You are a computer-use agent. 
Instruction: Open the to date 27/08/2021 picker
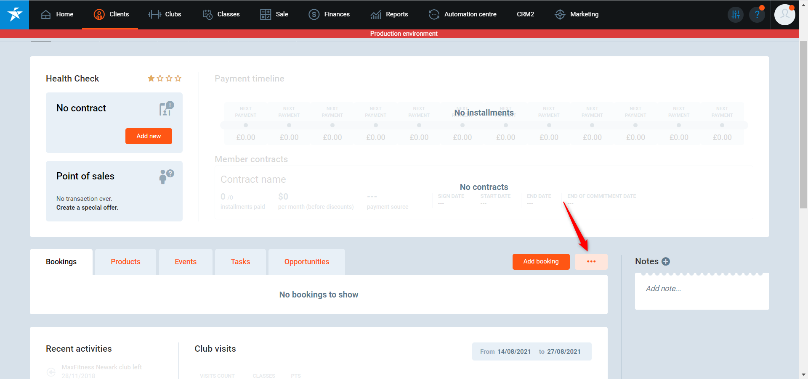pyautogui.click(x=563, y=352)
